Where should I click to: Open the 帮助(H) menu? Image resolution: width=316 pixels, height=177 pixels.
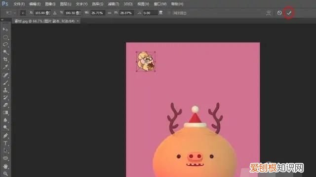click(177, 4)
